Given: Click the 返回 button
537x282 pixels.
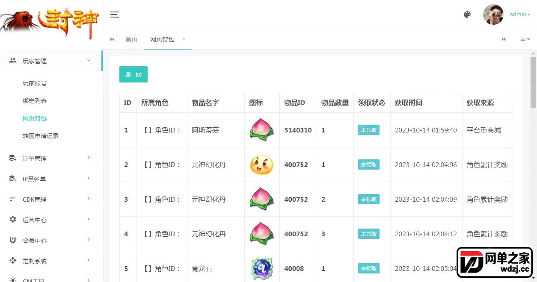Looking at the screenshot, I should pos(134,74).
